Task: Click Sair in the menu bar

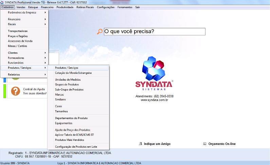Action: pyautogui.click(x=138, y=7)
